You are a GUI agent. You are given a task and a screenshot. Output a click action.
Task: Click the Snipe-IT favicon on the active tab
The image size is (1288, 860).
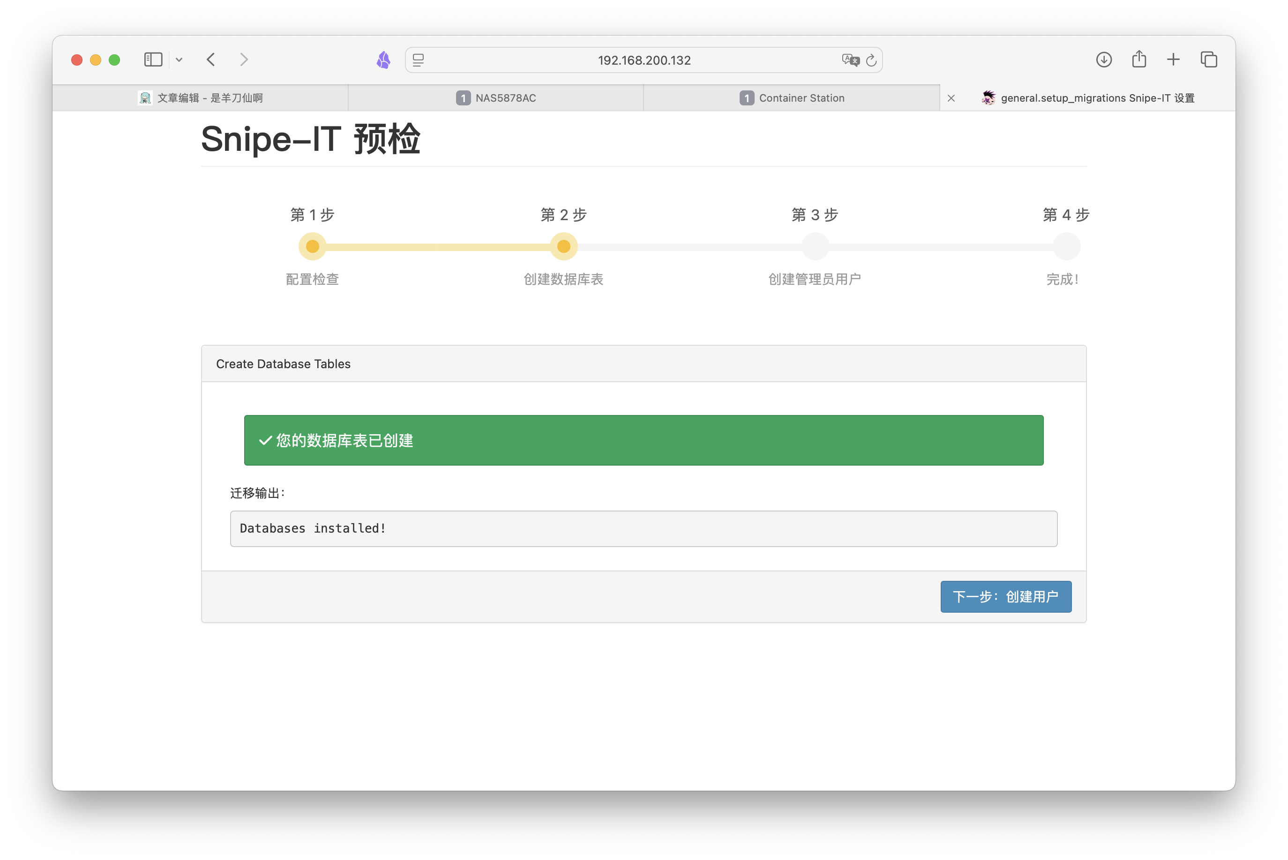[x=988, y=97]
